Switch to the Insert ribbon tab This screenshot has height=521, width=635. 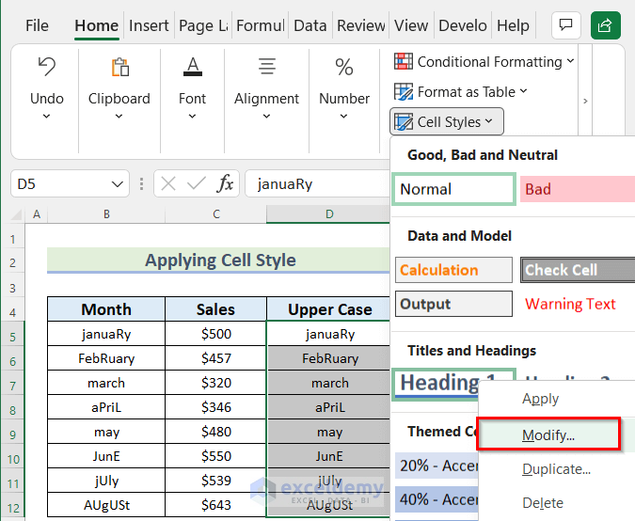tap(149, 26)
